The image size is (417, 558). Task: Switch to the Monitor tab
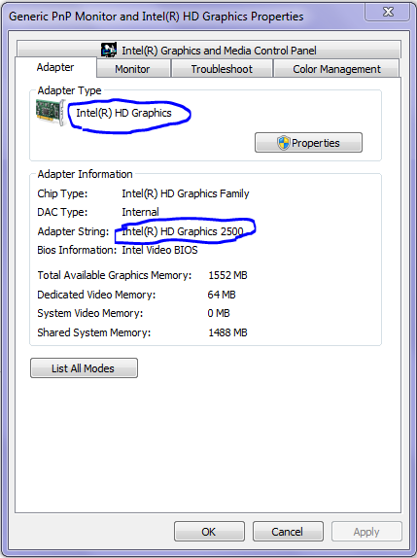133,69
